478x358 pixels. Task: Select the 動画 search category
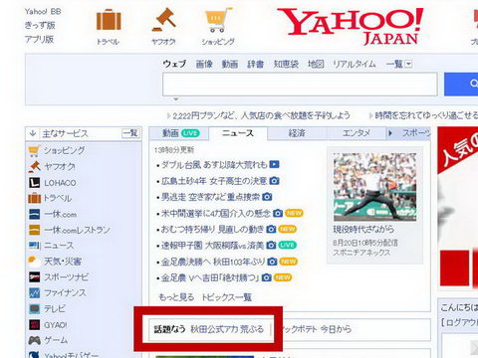pos(230,64)
